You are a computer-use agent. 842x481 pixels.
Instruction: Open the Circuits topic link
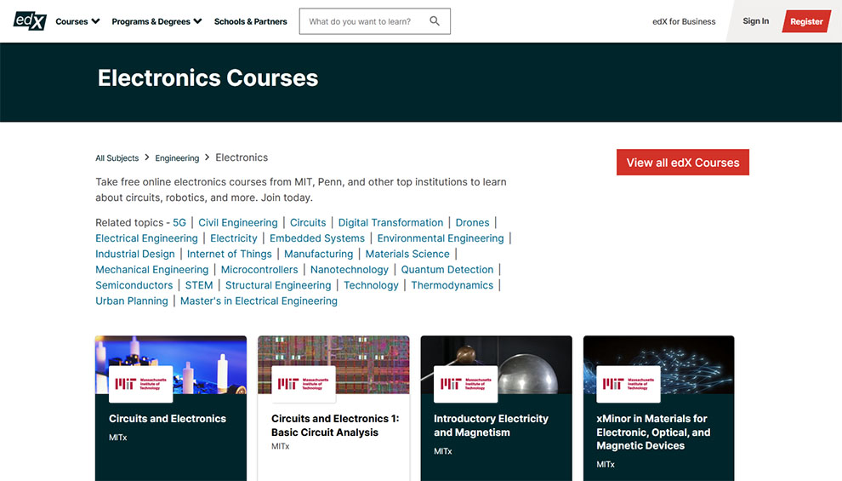(x=308, y=222)
